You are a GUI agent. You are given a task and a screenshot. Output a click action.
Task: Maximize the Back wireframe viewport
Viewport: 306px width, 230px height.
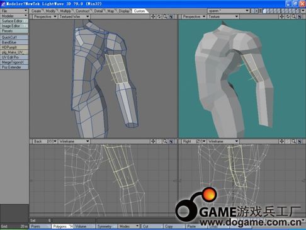click(x=171, y=141)
